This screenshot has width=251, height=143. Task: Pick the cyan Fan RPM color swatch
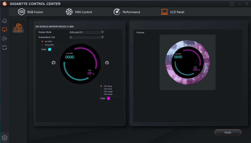click(x=50, y=49)
